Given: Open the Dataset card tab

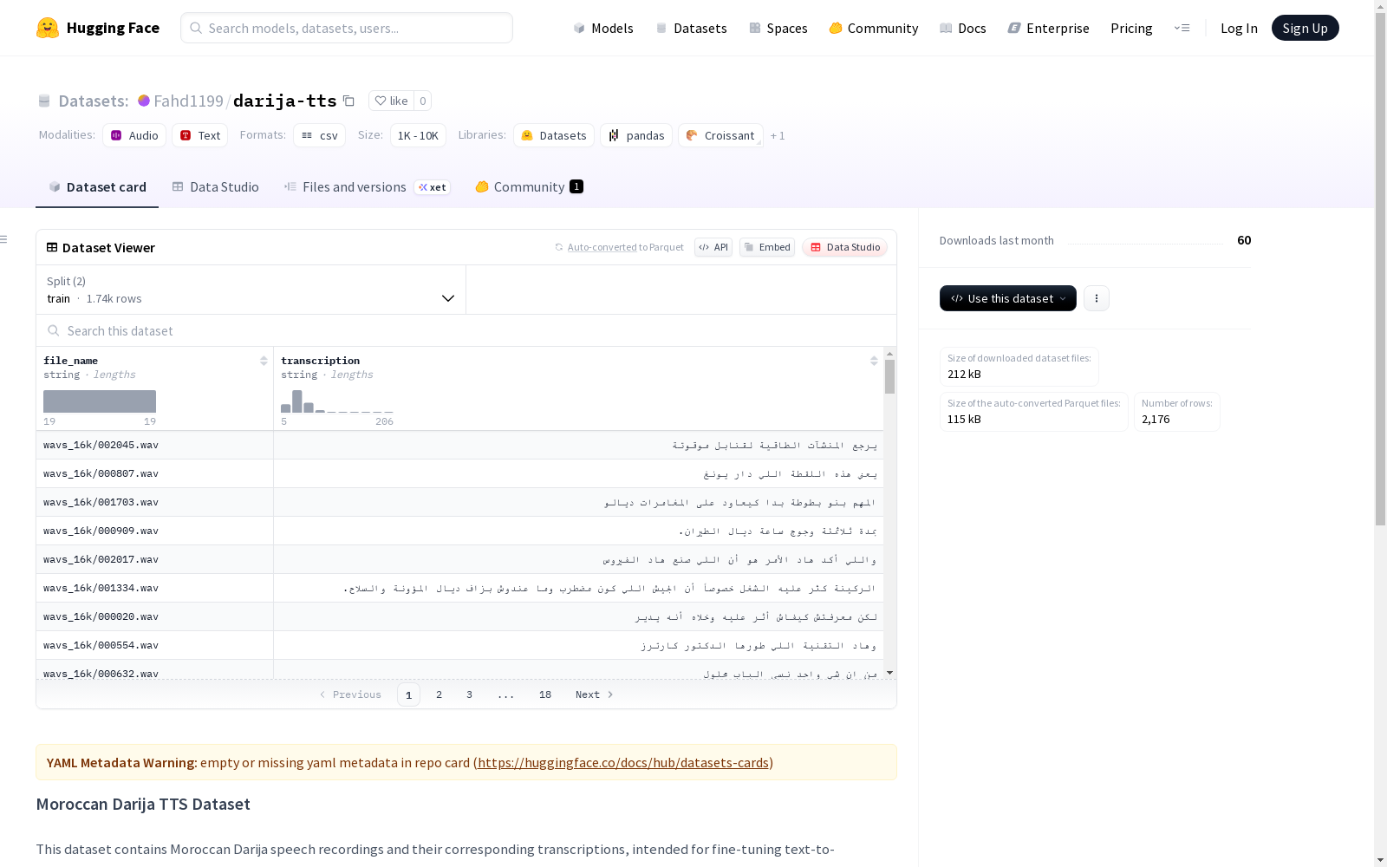Looking at the screenshot, I should click(97, 187).
